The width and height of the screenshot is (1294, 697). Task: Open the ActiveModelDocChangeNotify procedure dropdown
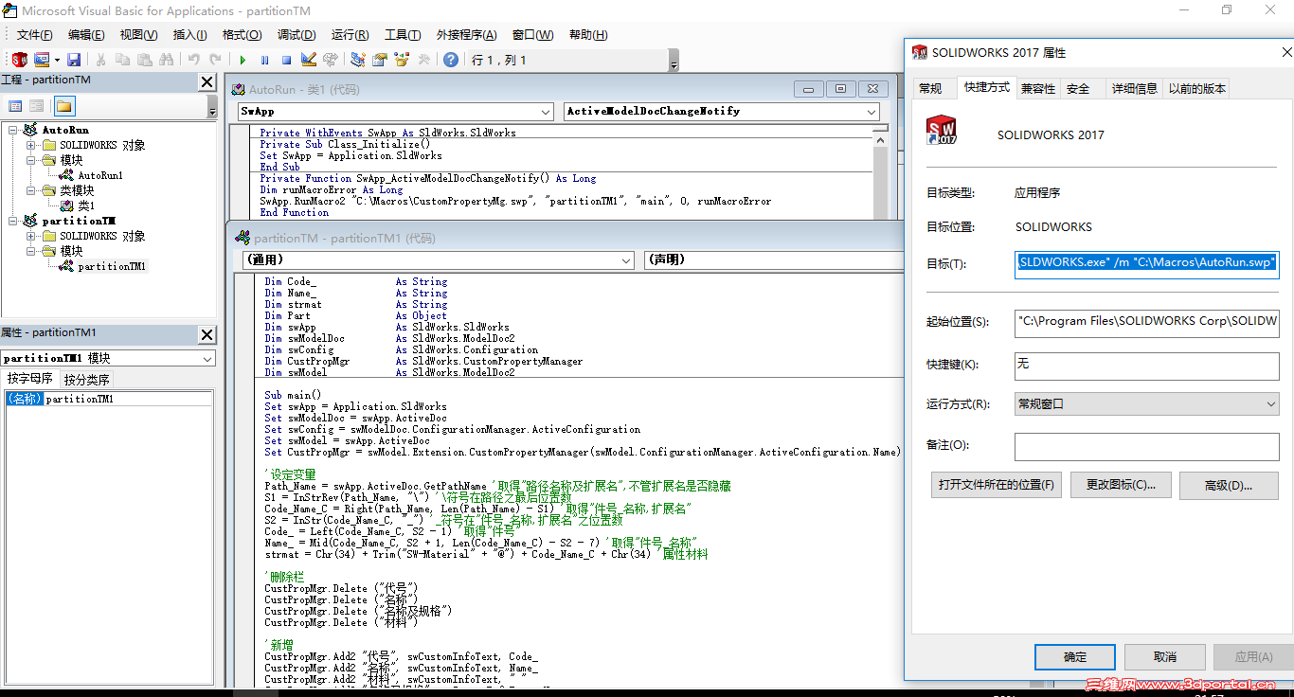point(872,112)
